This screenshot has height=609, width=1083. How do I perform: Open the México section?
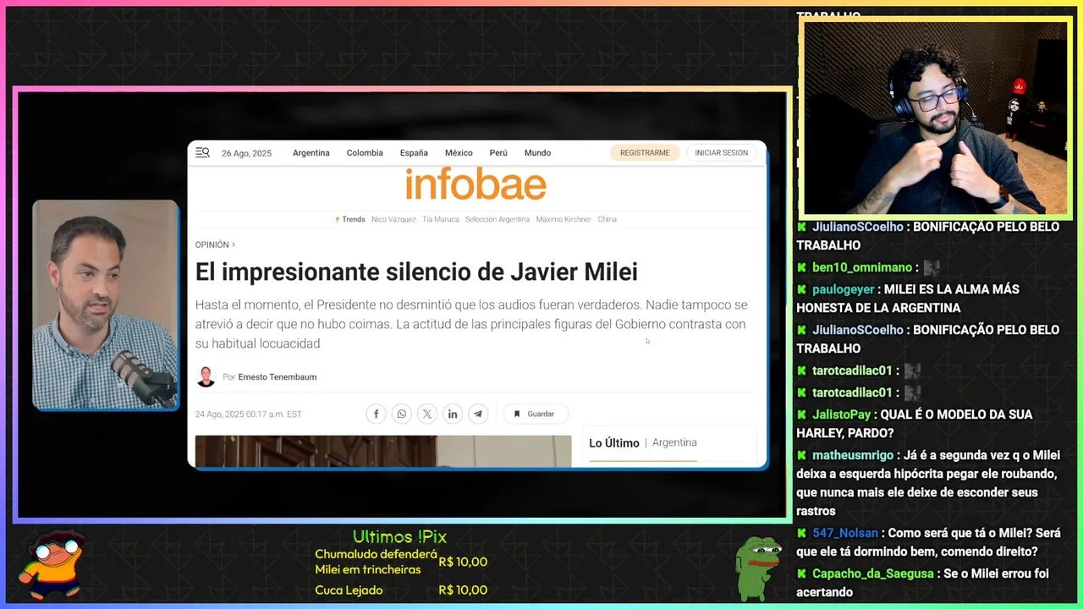(459, 153)
